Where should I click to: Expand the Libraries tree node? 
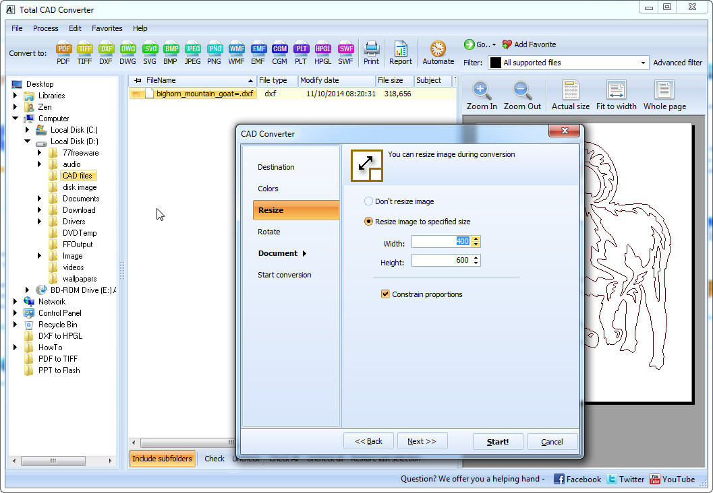tap(16, 96)
